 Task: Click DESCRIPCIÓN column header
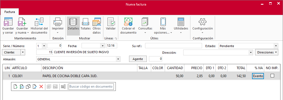tap(89, 68)
